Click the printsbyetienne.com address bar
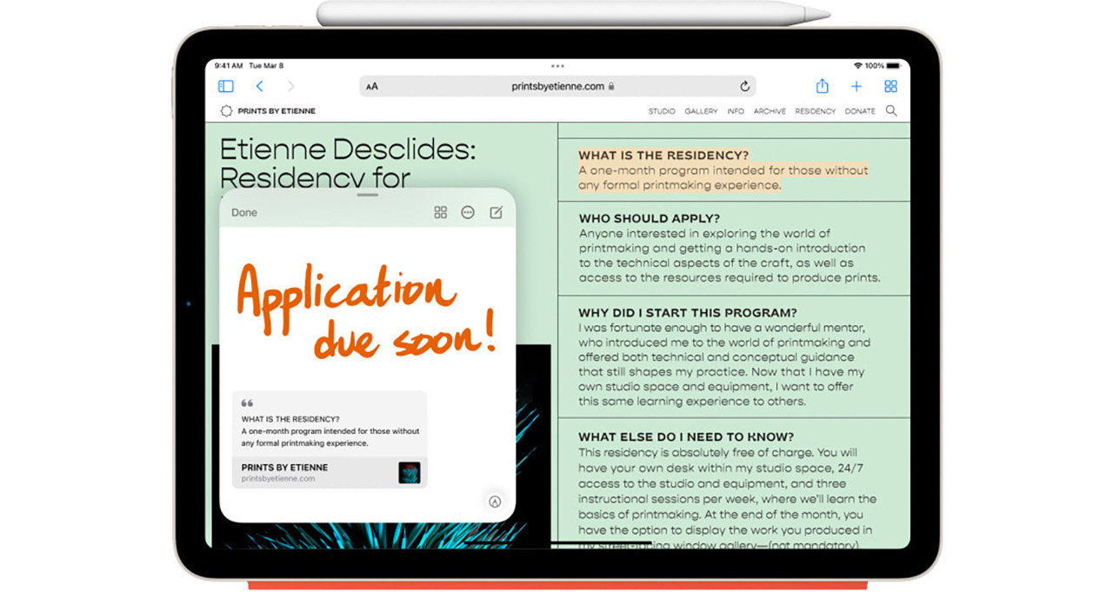The width and height of the screenshot is (1113, 592). click(x=557, y=86)
